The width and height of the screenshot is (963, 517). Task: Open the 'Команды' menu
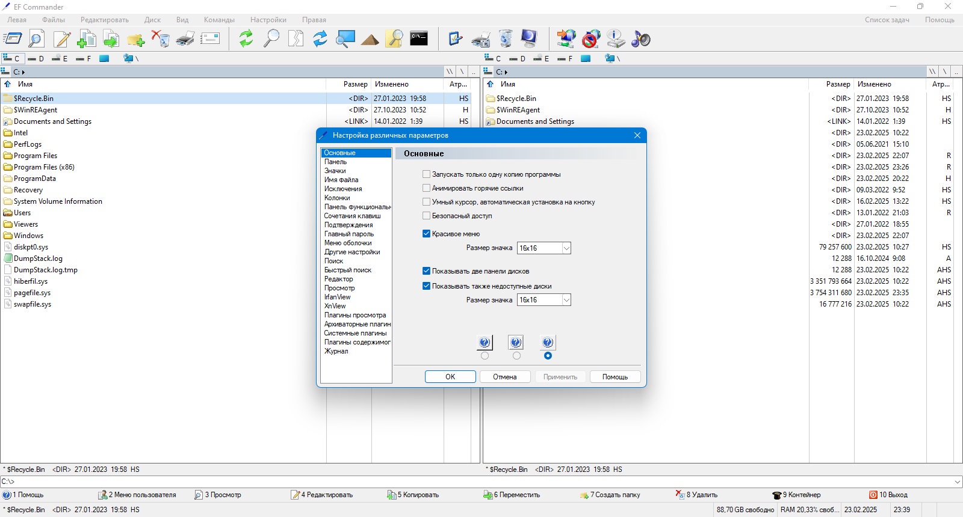(x=219, y=20)
